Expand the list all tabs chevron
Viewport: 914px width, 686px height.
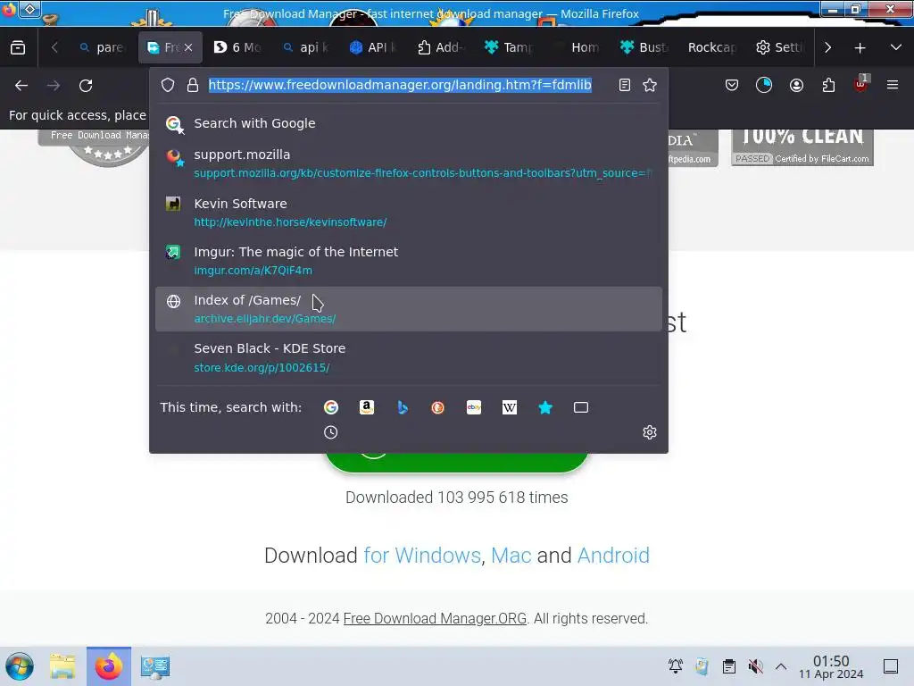pos(896,47)
